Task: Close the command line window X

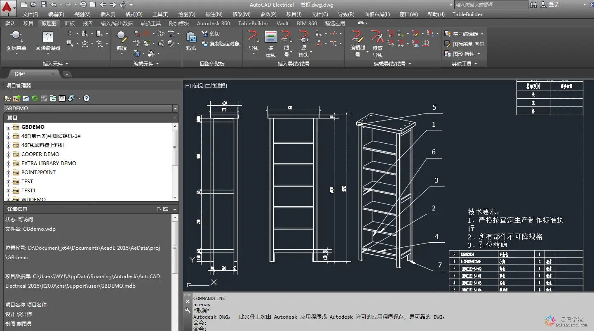Action: (188, 301)
